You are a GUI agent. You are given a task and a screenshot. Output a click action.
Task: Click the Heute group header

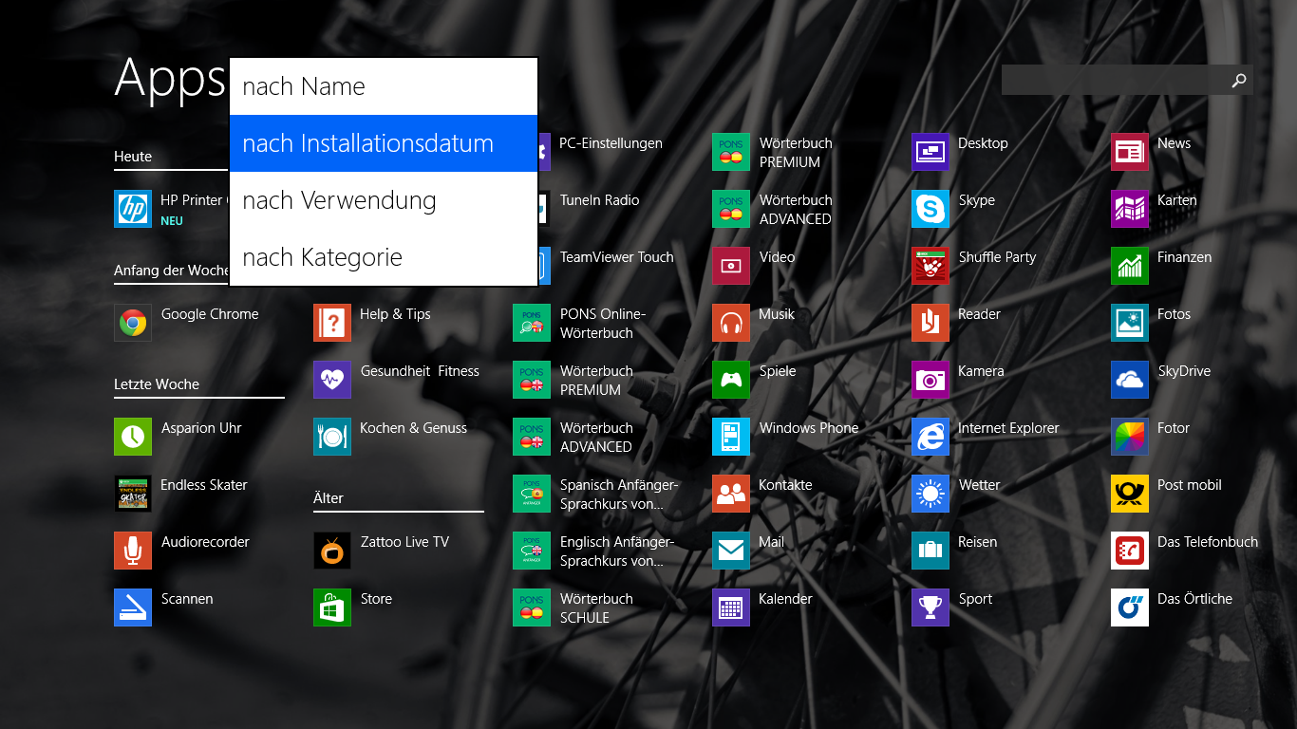133,157
